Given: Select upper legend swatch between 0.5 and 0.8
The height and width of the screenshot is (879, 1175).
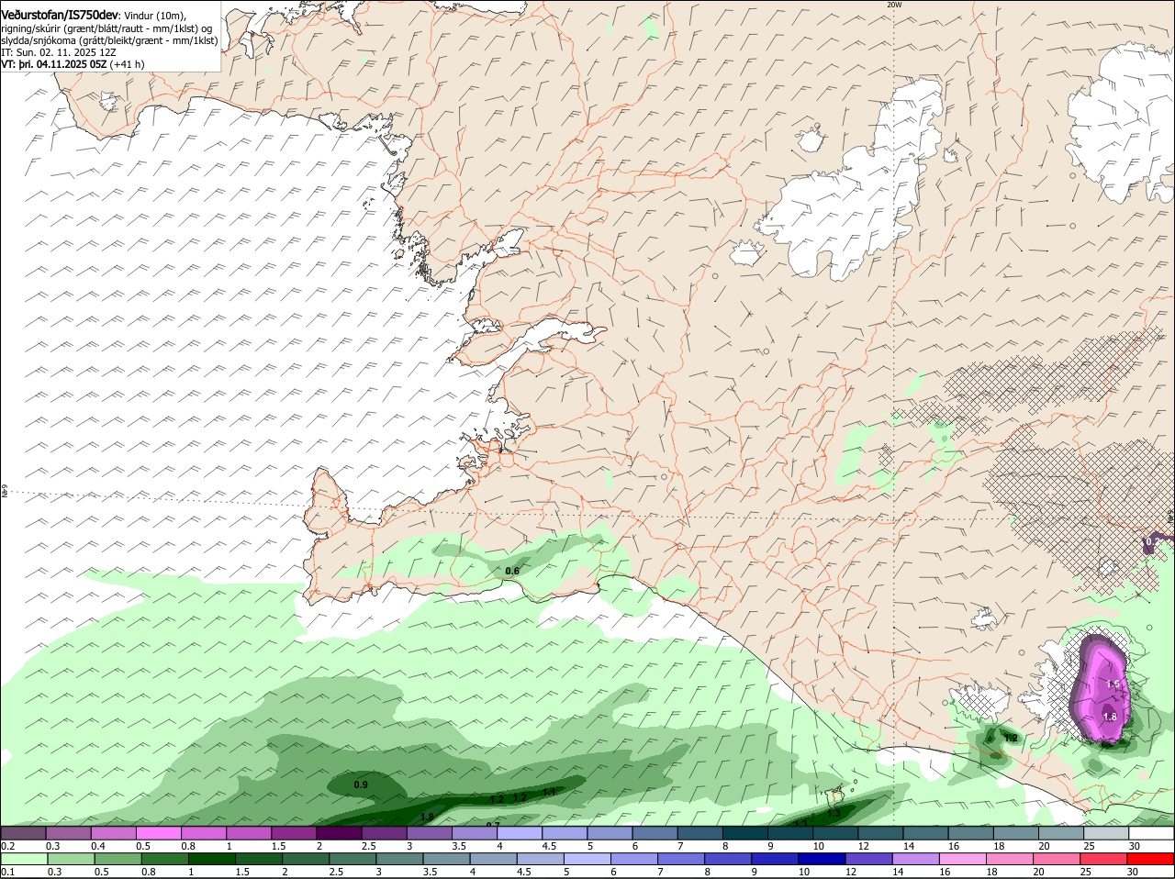Looking at the screenshot, I should point(158,833).
